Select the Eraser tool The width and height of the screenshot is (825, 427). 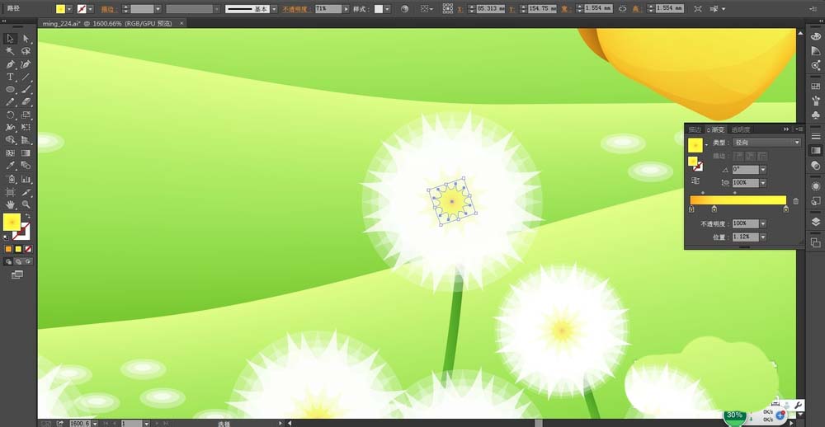26,102
